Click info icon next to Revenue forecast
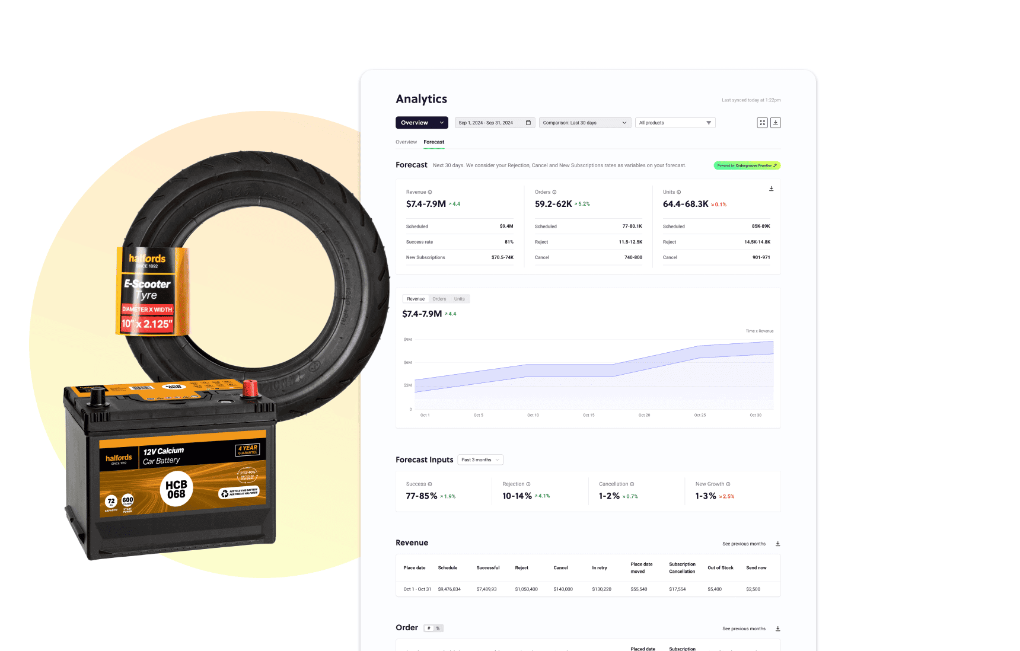The width and height of the screenshot is (1020, 651). (x=430, y=192)
